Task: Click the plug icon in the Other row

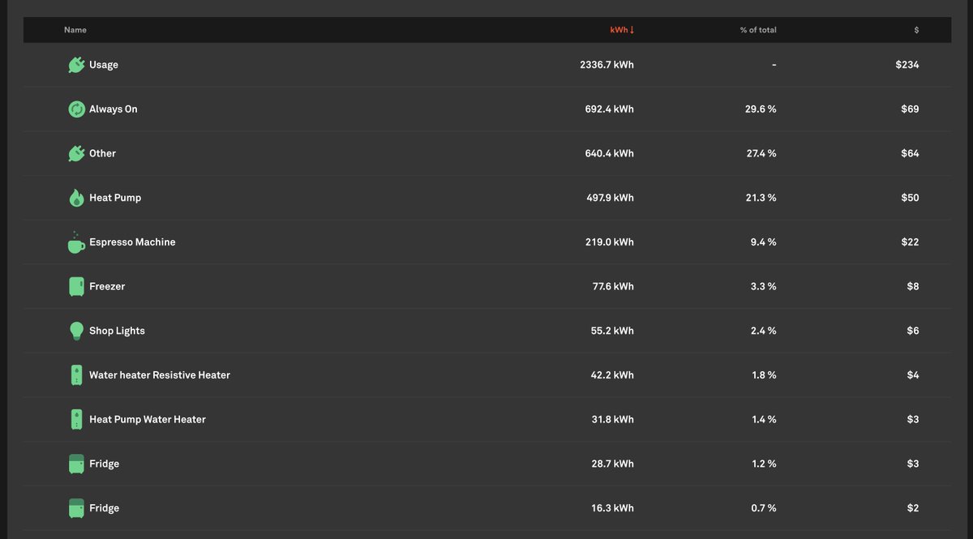Action: coord(76,153)
